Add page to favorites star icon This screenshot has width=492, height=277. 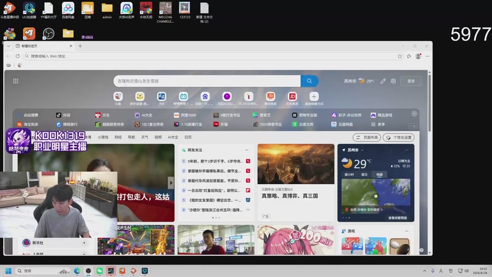399,56
